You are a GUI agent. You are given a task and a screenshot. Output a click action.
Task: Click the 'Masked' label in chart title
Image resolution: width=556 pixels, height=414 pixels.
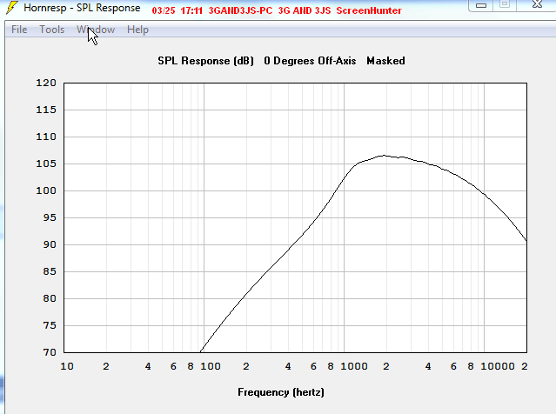point(385,61)
